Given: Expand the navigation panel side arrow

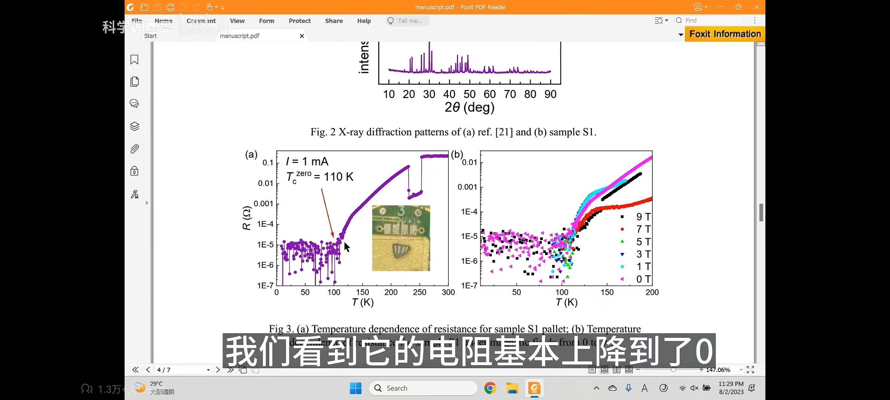Looking at the screenshot, I should (147, 203).
